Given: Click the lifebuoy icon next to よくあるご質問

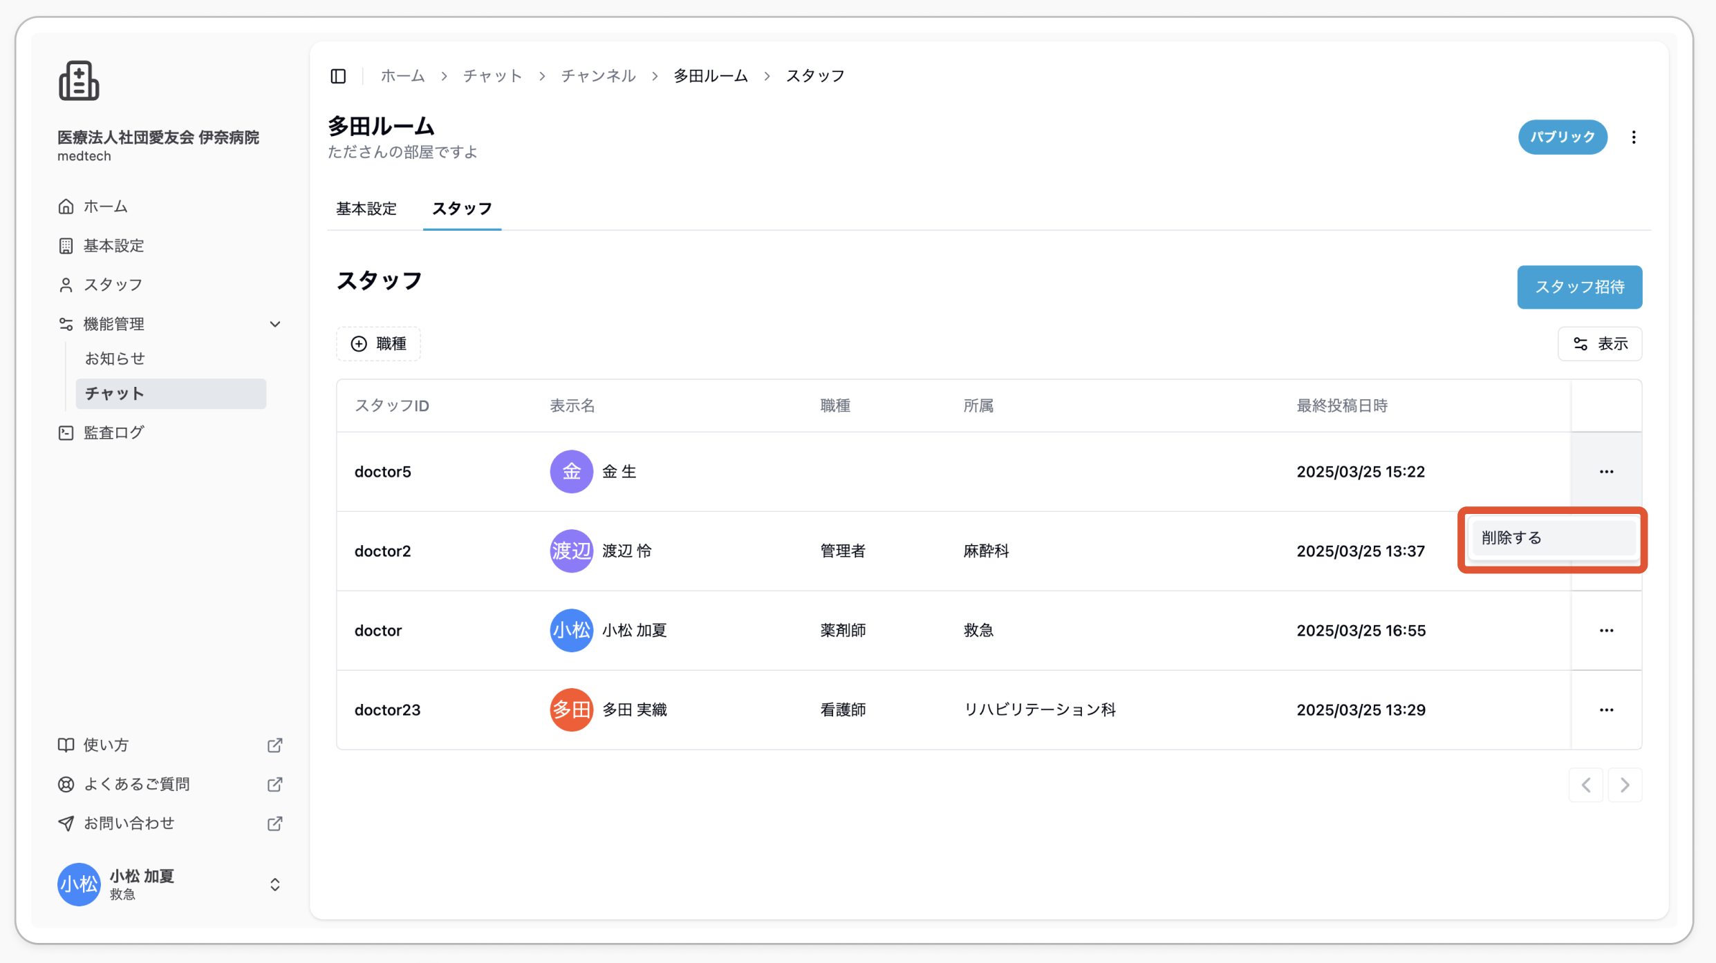Looking at the screenshot, I should pos(66,784).
